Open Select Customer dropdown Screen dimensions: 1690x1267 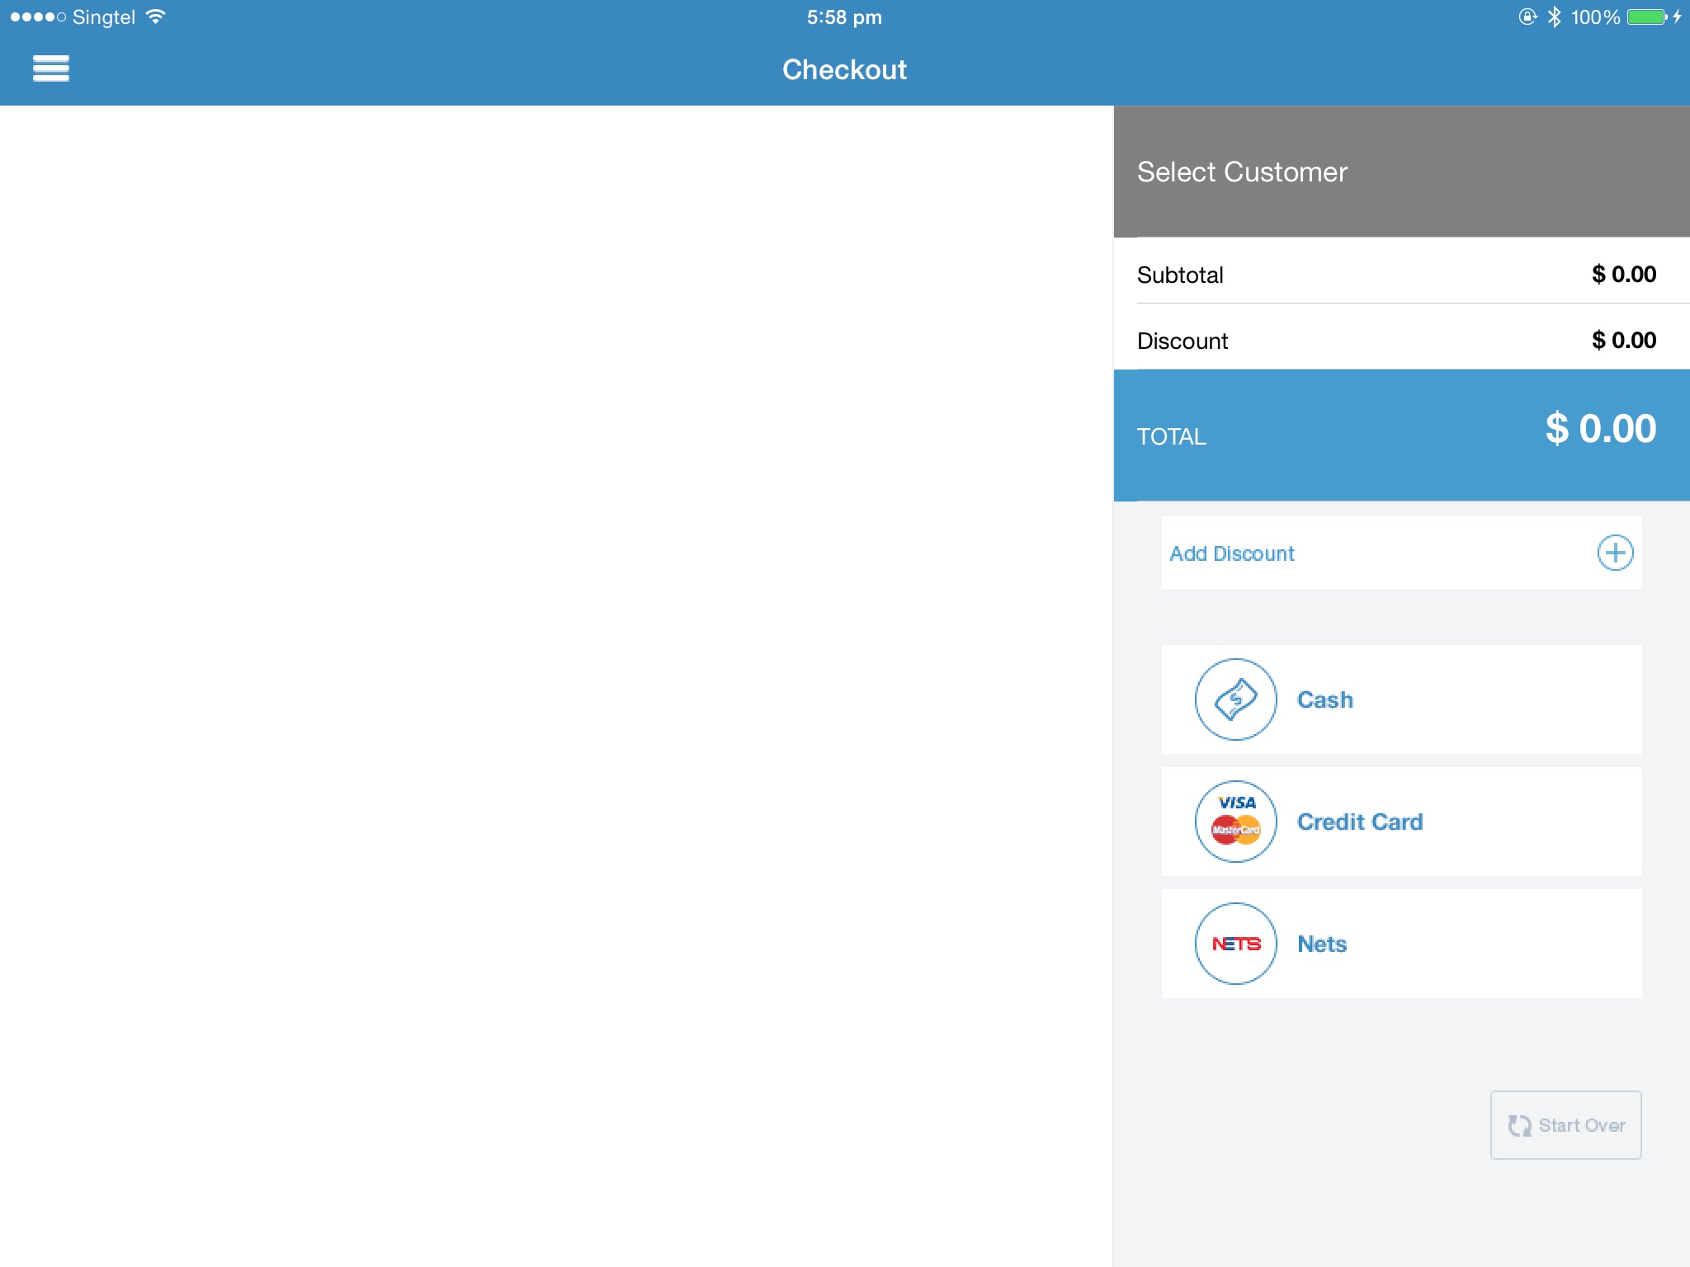(1401, 171)
